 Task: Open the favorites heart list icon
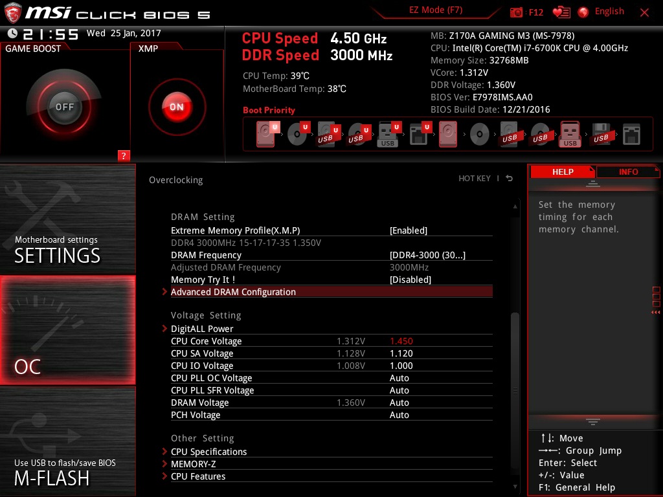(561, 12)
